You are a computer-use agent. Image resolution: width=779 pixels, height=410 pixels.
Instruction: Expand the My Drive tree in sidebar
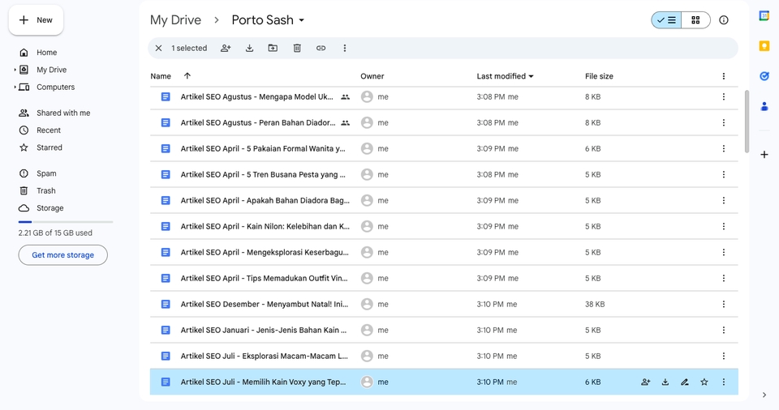[x=15, y=70]
